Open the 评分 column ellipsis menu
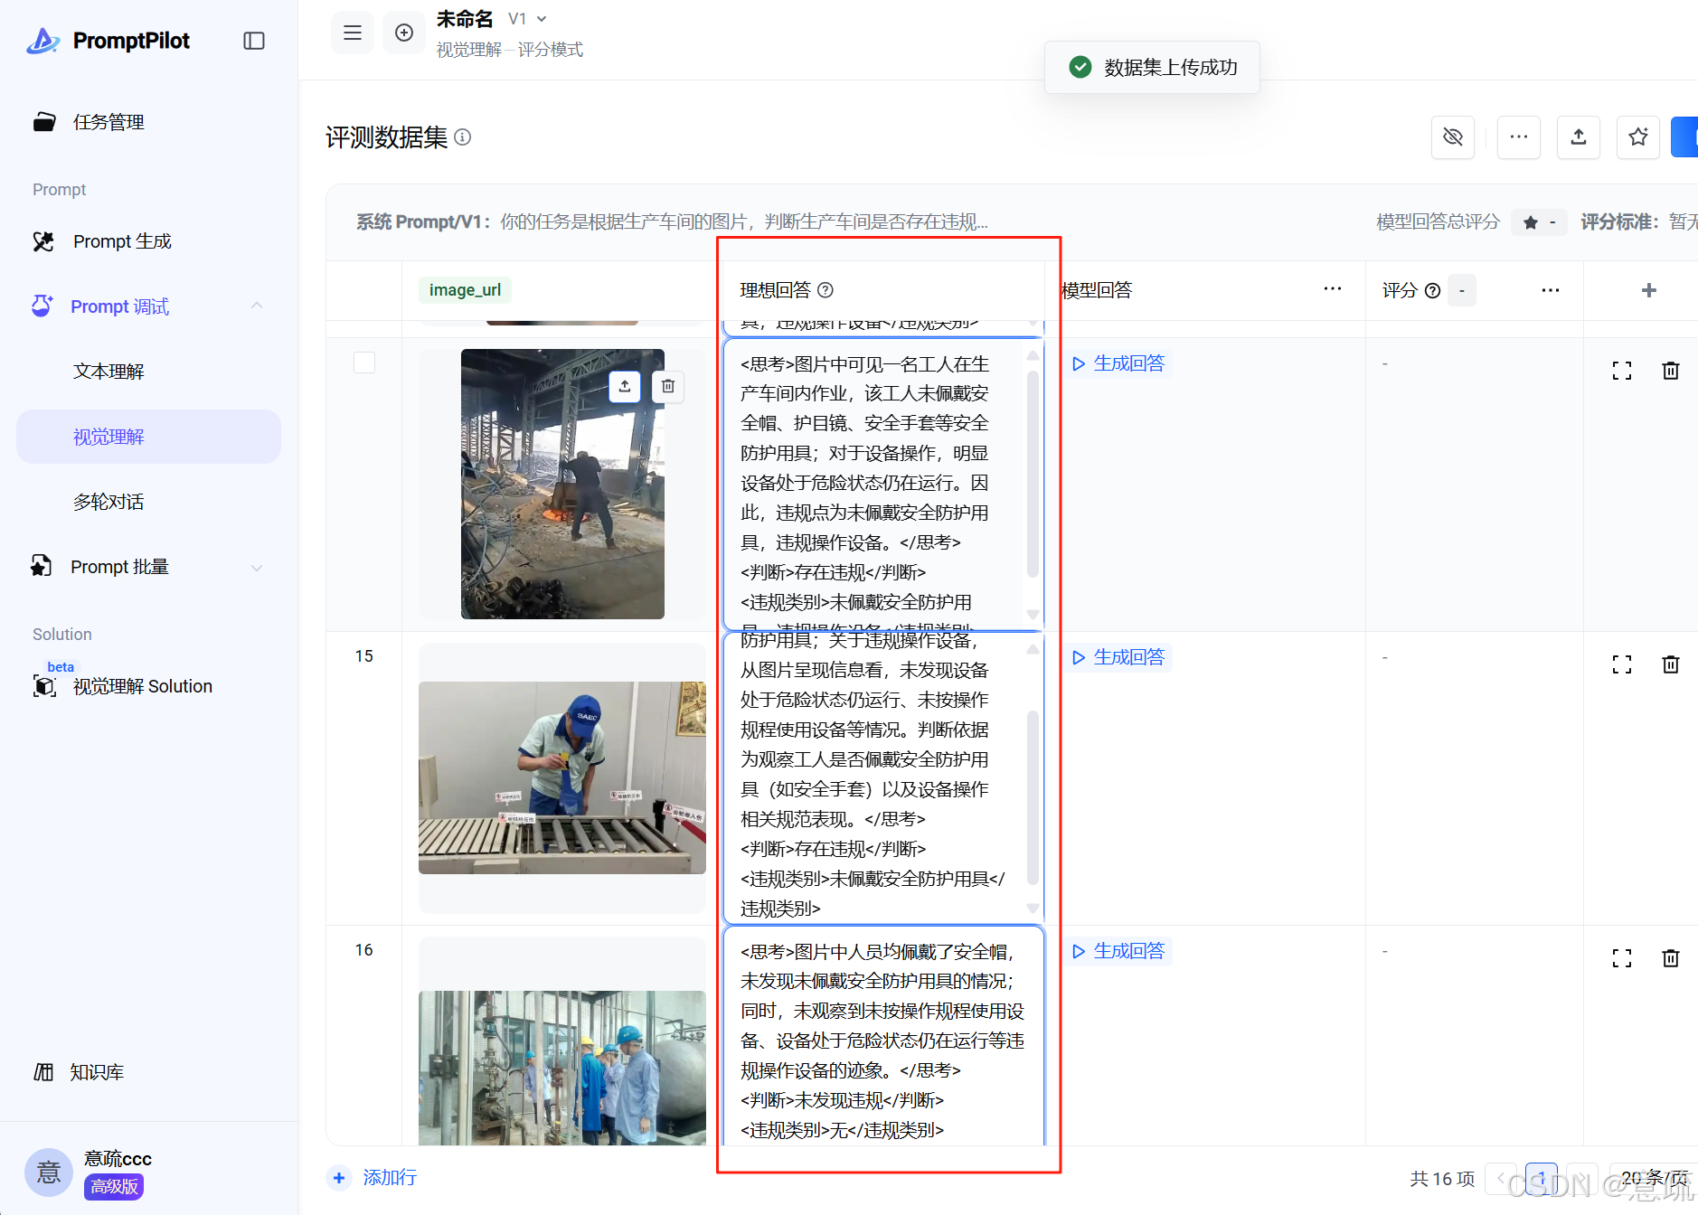This screenshot has width=1698, height=1215. pyautogui.click(x=1551, y=290)
